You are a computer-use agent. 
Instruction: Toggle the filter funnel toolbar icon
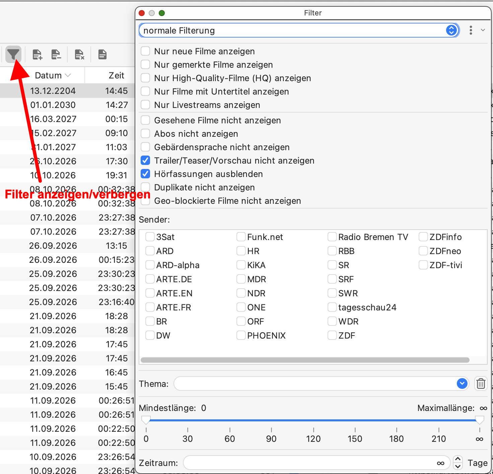[13, 54]
